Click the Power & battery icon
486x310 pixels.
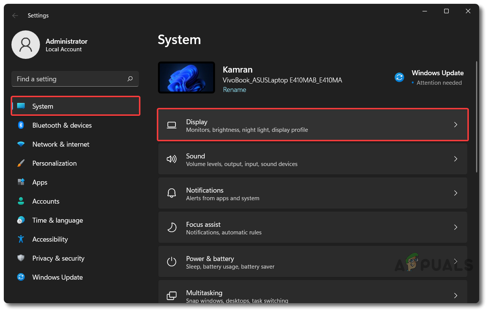[x=172, y=262]
